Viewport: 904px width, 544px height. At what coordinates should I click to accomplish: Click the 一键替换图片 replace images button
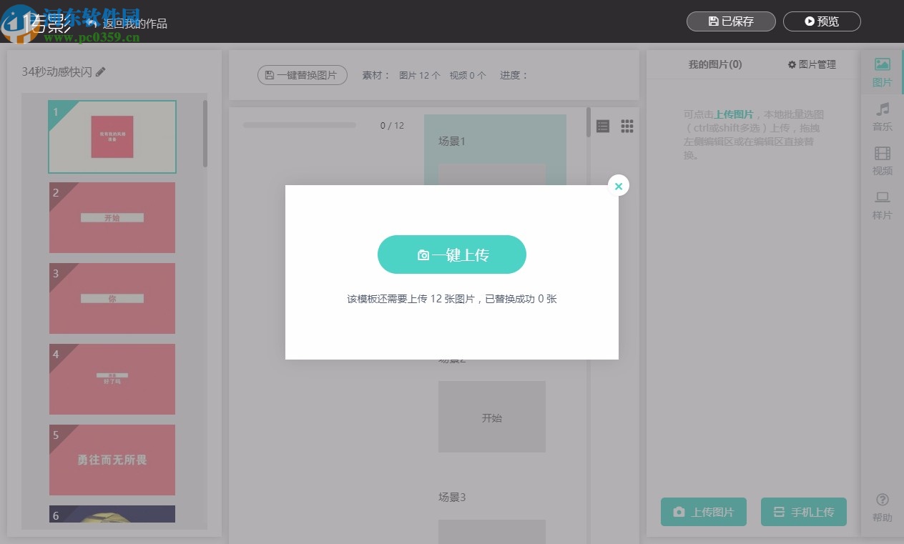(x=302, y=74)
